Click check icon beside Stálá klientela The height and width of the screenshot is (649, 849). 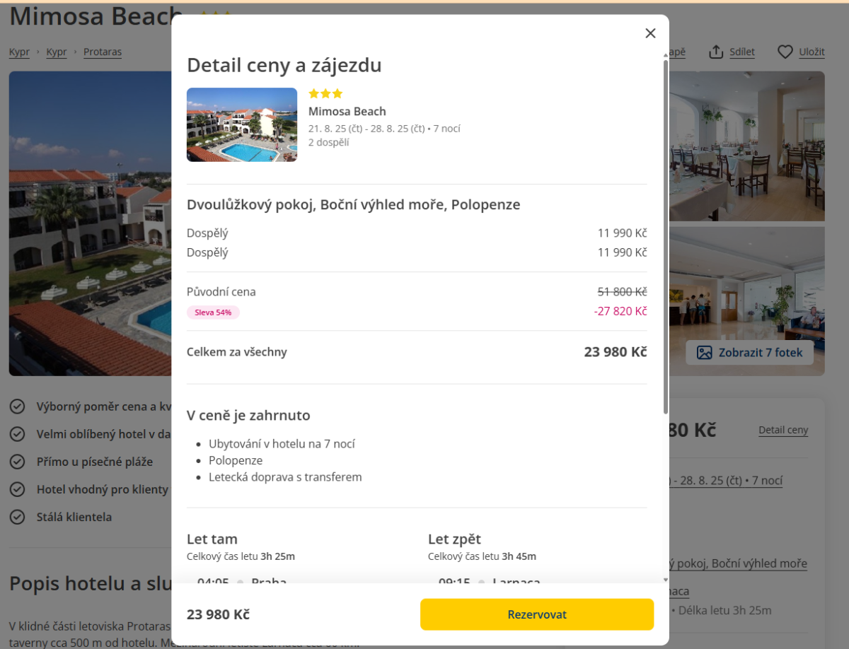click(x=17, y=517)
